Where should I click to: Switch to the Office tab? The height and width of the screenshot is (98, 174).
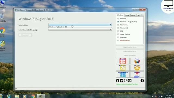[x=127, y=15]
